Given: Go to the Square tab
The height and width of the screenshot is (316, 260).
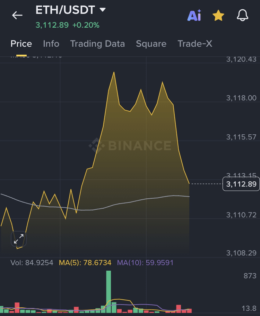Looking at the screenshot, I should (x=151, y=44).
